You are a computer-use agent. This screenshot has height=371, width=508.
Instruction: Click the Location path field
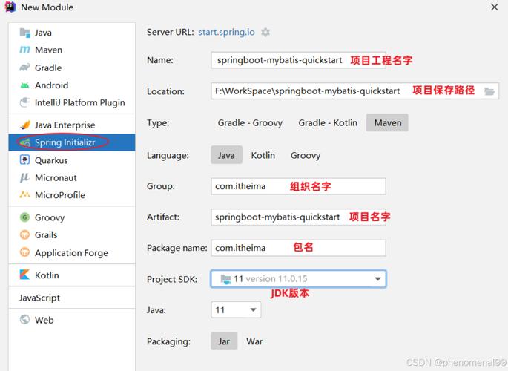pos(354,91)
